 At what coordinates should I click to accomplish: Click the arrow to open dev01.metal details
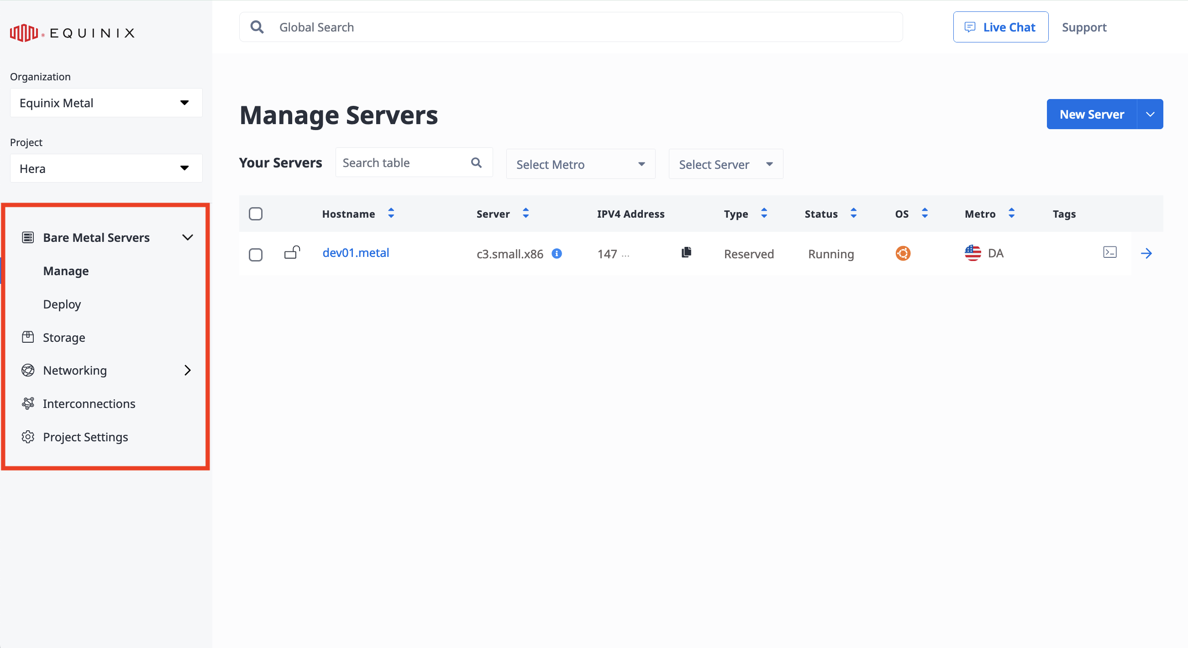(x=1146, y=253)
